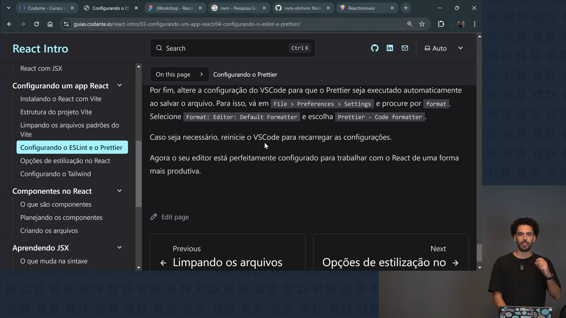The height and width of the screenshot is (318, 566).
Task: Click the Prettier - Code formatter code text
Action: 380,117
